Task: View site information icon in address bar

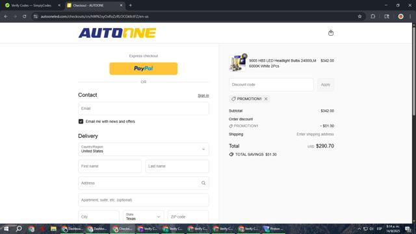Action: click(x=36, y=16)
